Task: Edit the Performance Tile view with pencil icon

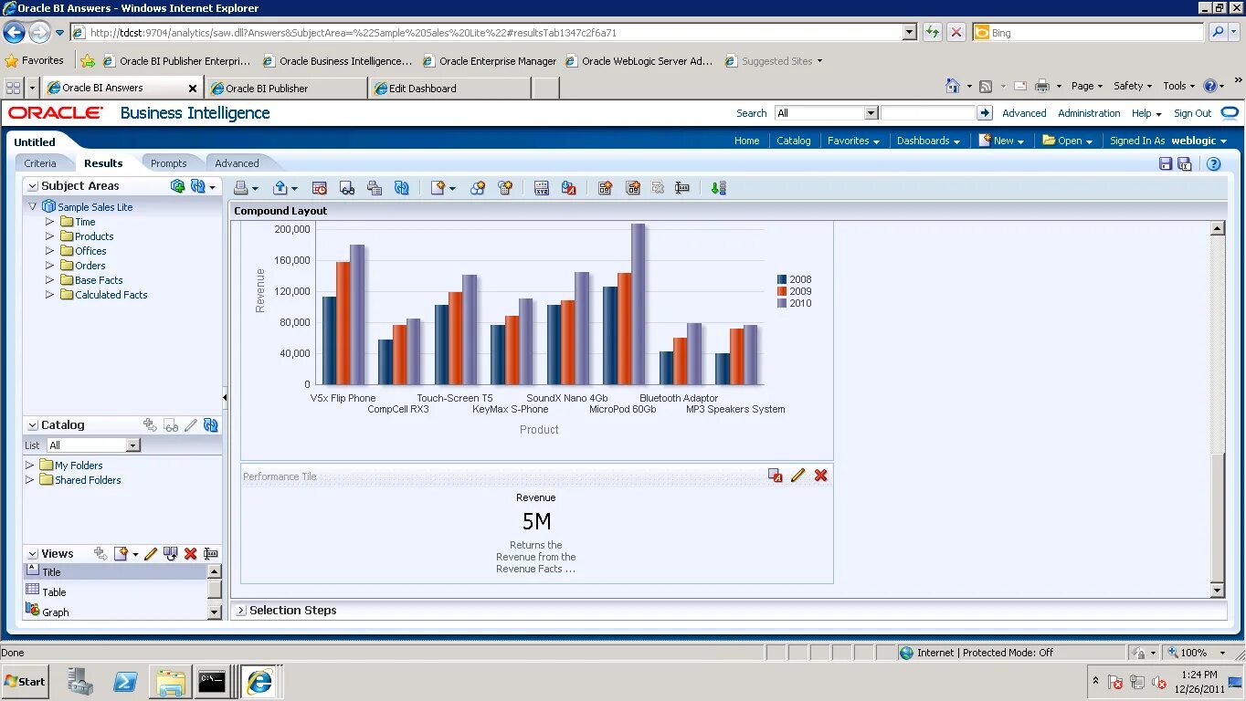Action: 798,476
